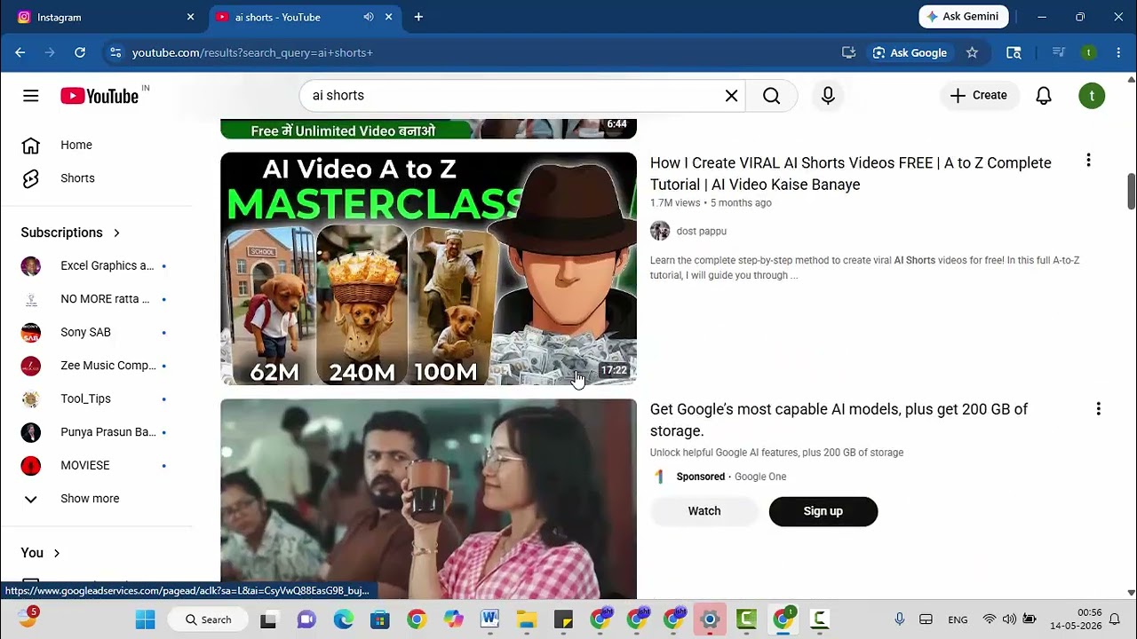Start voice search with the microphone

(828, 96)
